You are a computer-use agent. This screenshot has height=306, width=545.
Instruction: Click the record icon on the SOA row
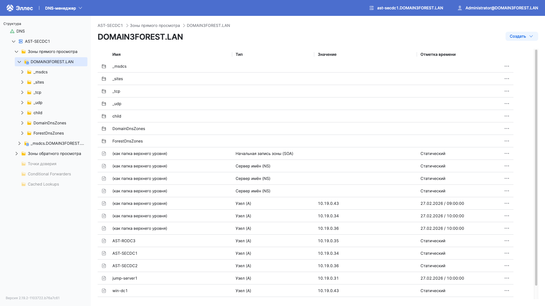pyautogui.click(x=104, y=154)
